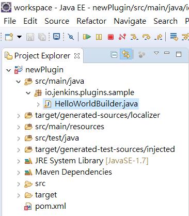
Task: Click the New wizard toolbar icon
Action: tap(9, 37)
